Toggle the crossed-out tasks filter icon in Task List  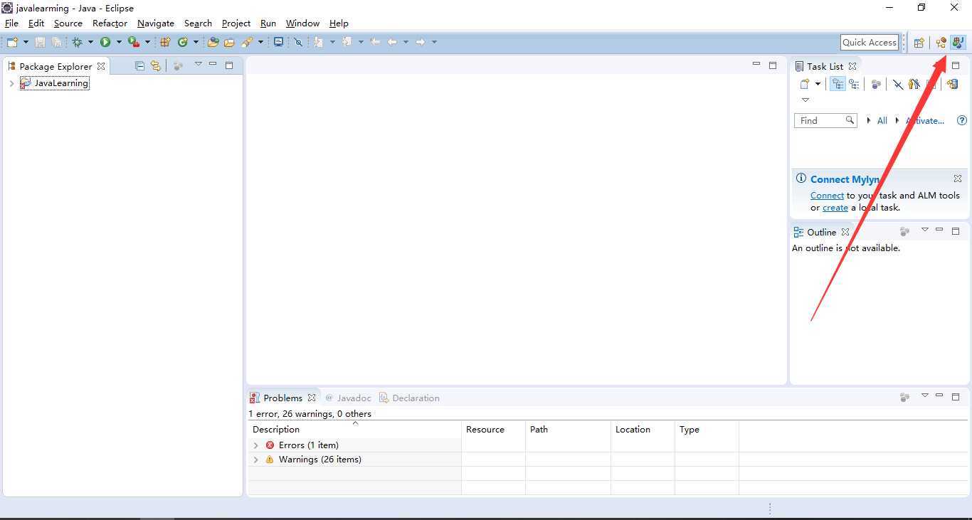[898, 84]
